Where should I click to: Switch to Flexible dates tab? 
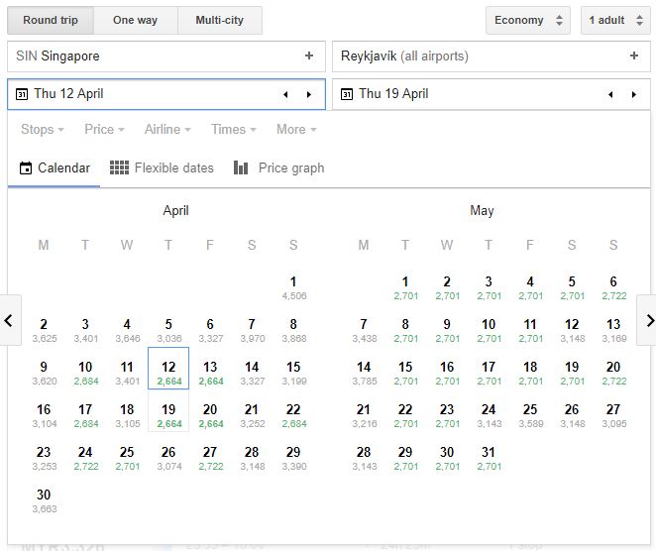click(162, 168)
